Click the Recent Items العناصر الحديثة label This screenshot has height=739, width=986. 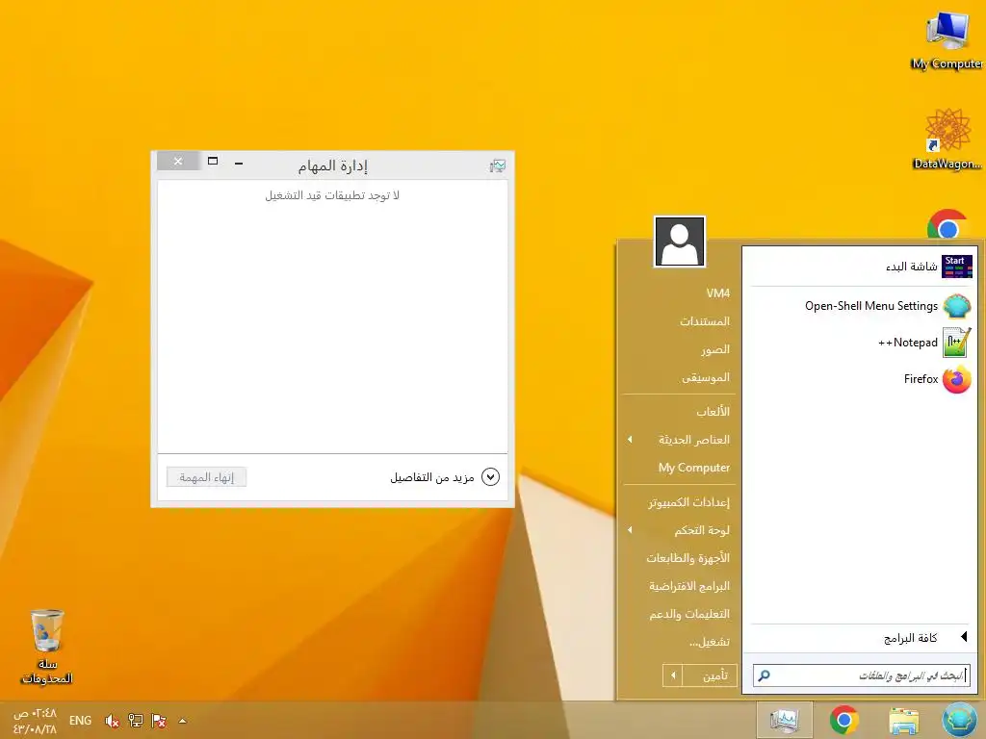pyautogui.click(x=694, y=439)
